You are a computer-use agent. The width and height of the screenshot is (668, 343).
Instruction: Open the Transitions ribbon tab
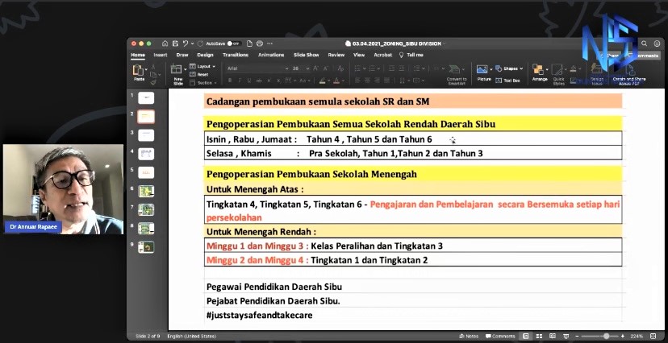click(235, 55)
